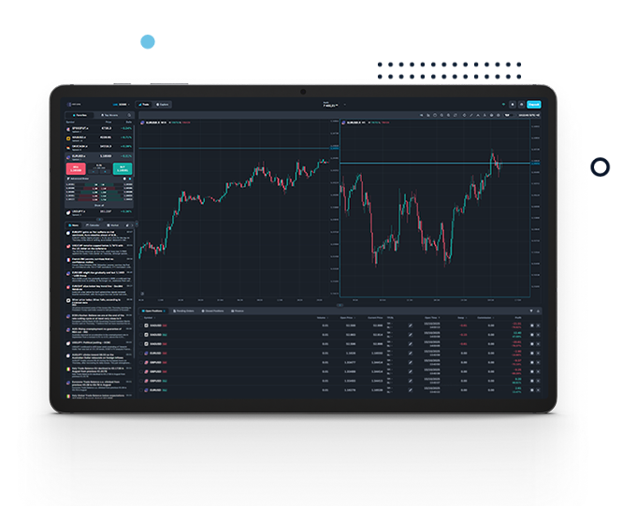Click the News tab icon
Screen dimensions: 622x506
(75, 225)
